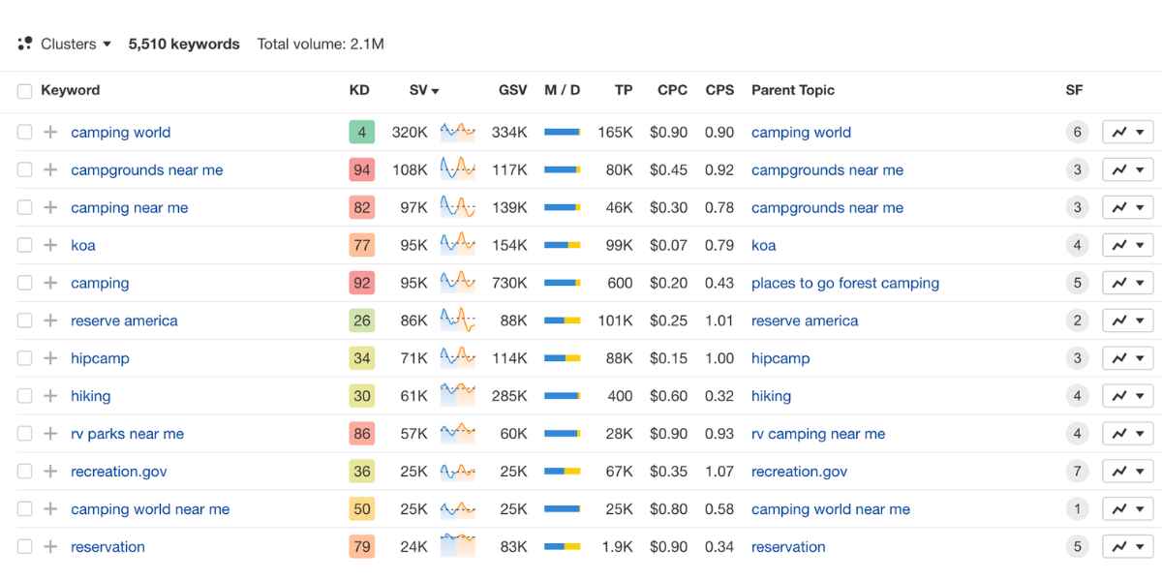Add camping world near me with plus icon
Viewport: 1162px width, 581px height.
50,510
